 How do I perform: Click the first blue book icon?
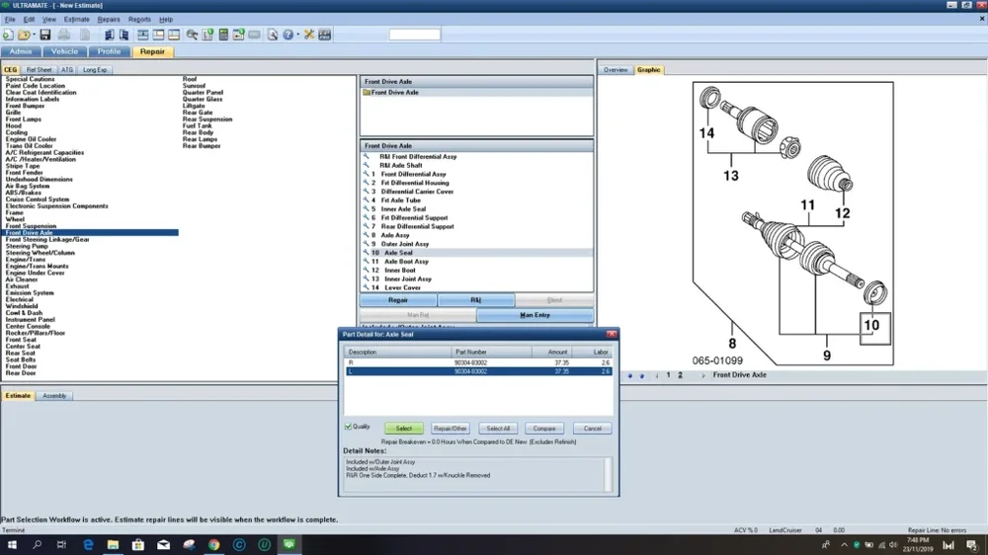pyautogui.click(x=109, y=35)
